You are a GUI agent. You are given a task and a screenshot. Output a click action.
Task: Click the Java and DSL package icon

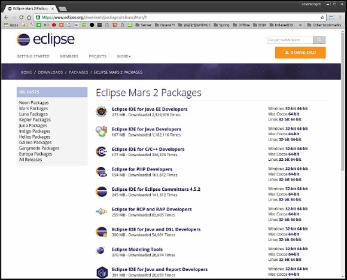tap(101, 232)
